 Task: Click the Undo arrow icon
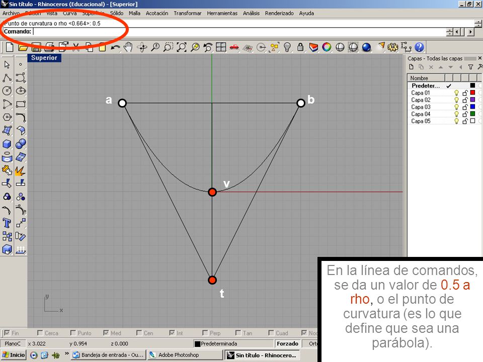116,47
